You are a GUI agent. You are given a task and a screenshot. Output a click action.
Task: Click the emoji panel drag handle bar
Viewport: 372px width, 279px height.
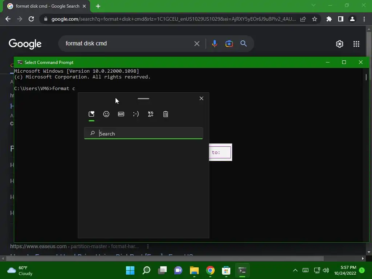pyautogui.click(x=143, y=98)
